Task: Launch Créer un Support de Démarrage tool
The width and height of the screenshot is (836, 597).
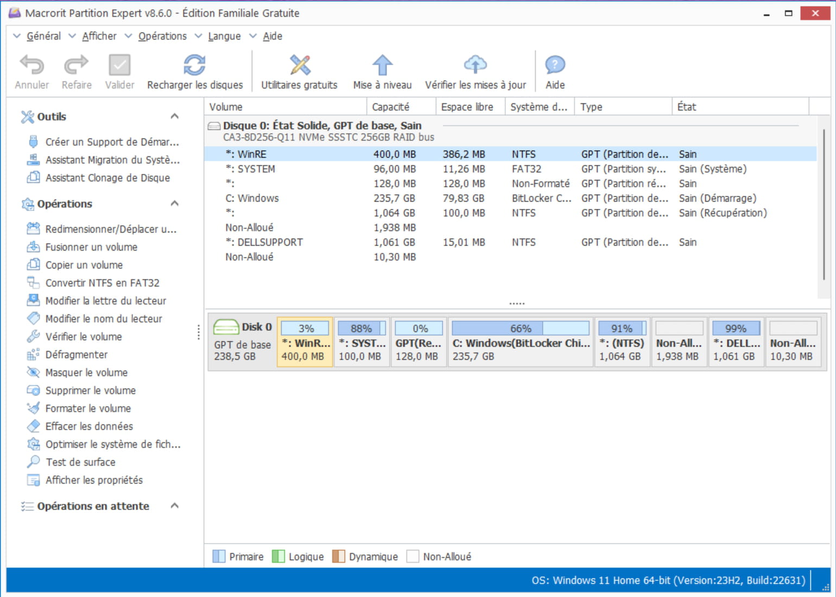Action: 103,142
